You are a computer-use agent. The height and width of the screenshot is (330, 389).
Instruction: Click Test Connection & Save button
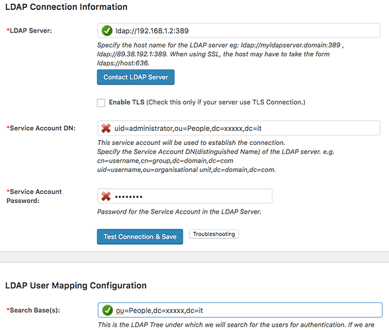[x=140, y=237]
